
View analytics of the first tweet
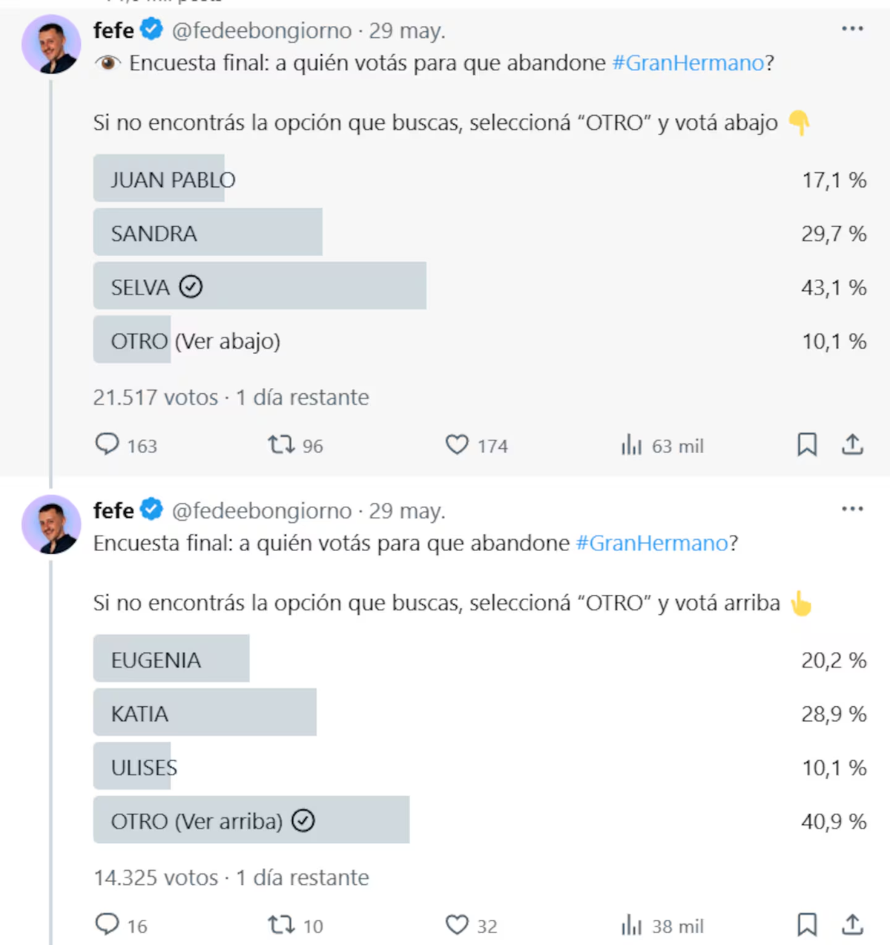[x=632, y=446]
